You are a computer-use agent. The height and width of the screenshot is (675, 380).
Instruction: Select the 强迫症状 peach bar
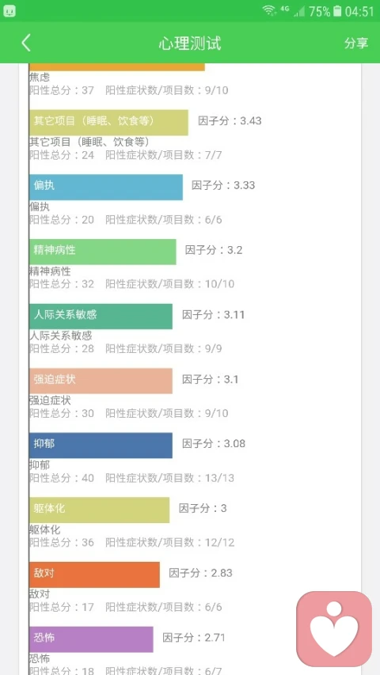101,381
